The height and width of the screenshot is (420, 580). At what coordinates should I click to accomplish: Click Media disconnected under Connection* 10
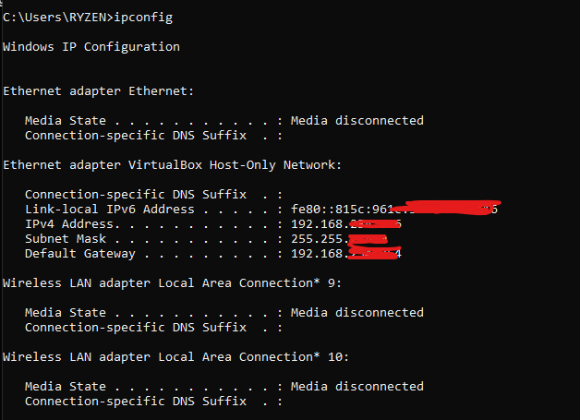[x=357, y=387]
